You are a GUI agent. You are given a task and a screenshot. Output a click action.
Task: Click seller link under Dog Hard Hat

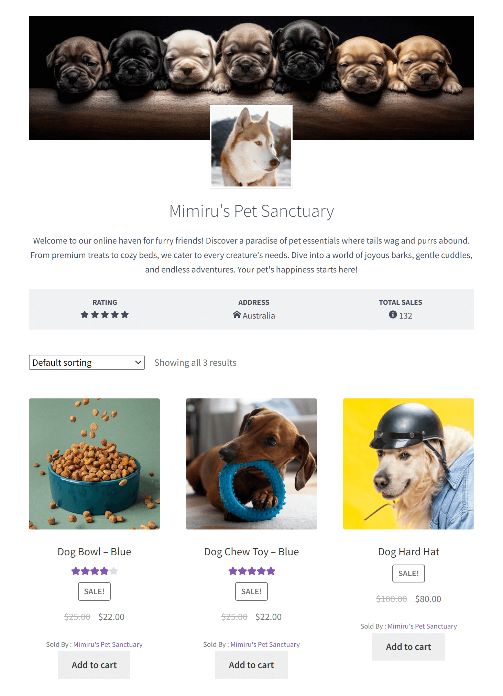coord(422,626)
